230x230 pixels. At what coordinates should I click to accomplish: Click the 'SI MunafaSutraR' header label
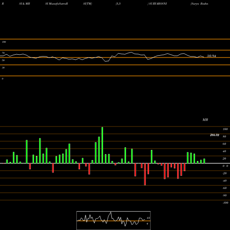[x=57, y=4]
